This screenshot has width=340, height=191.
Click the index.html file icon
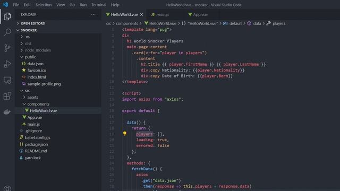click(24, 77)
